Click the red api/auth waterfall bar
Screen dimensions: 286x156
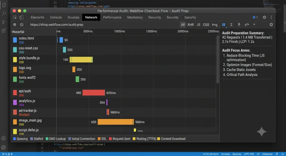(94, 93)
